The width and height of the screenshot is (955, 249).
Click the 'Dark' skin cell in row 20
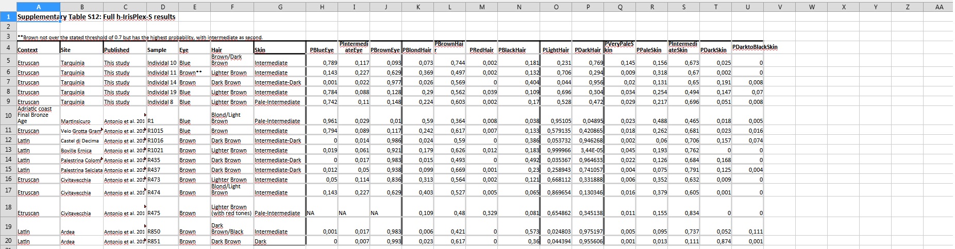[x=280, y=241]
